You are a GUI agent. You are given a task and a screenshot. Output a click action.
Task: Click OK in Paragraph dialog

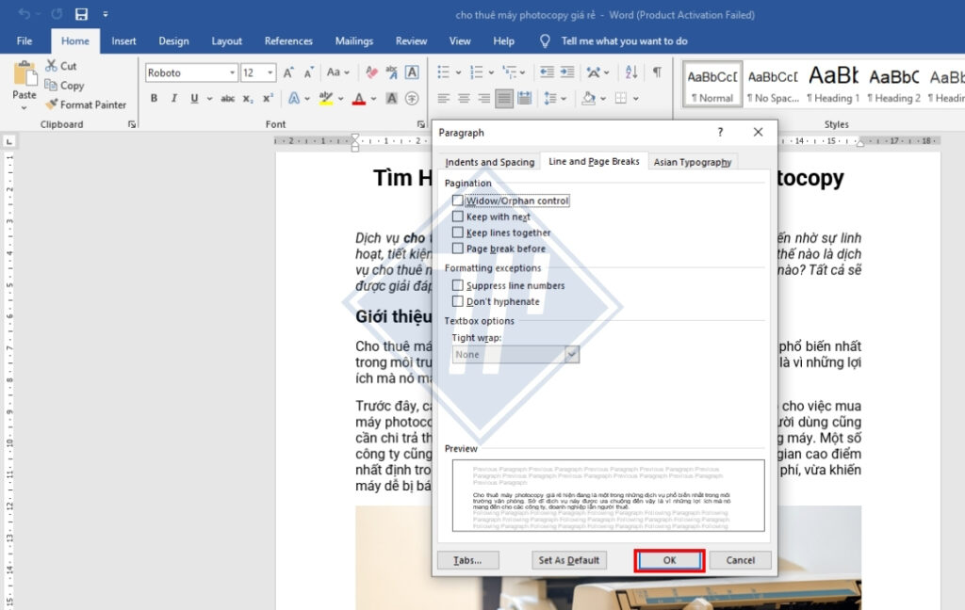click(670, 560)
